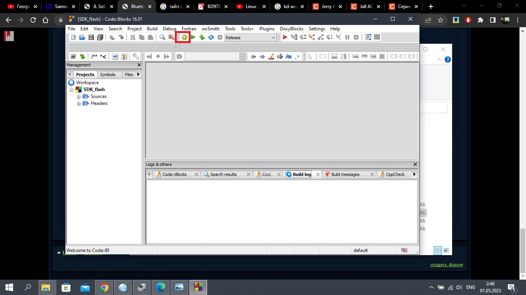Screen dimensions: 526x295
Task: Show more log tabs via right arrow
Action: click(414, 174)
